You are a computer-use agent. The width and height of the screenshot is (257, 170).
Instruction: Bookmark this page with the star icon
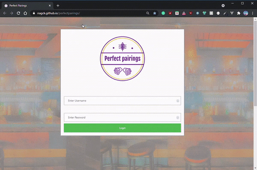[x=155, y=13]
